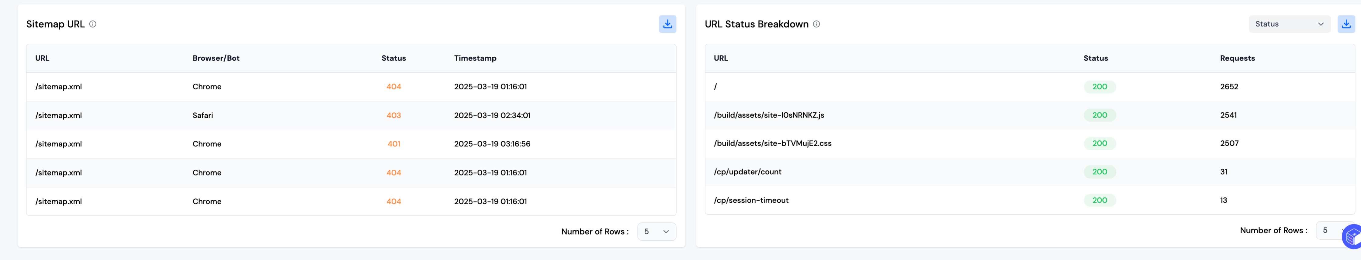Screen dimensions: 1361x260
Task: Download the Sitemap URL table data
Action: point(667,24)
